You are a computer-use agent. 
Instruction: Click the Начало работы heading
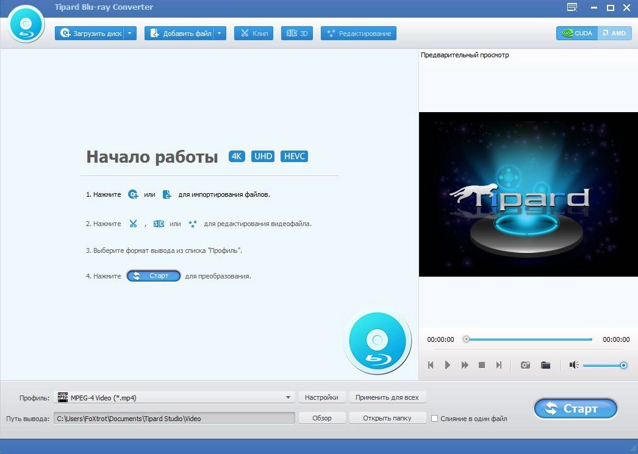[x=152, y=157]
